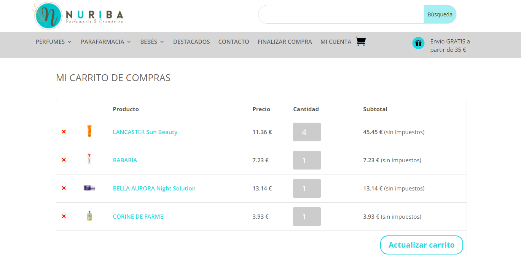Viewport: 521px width, 256px height.
Task: Click the Cantidad column header
Action: [x=306, y=109]
